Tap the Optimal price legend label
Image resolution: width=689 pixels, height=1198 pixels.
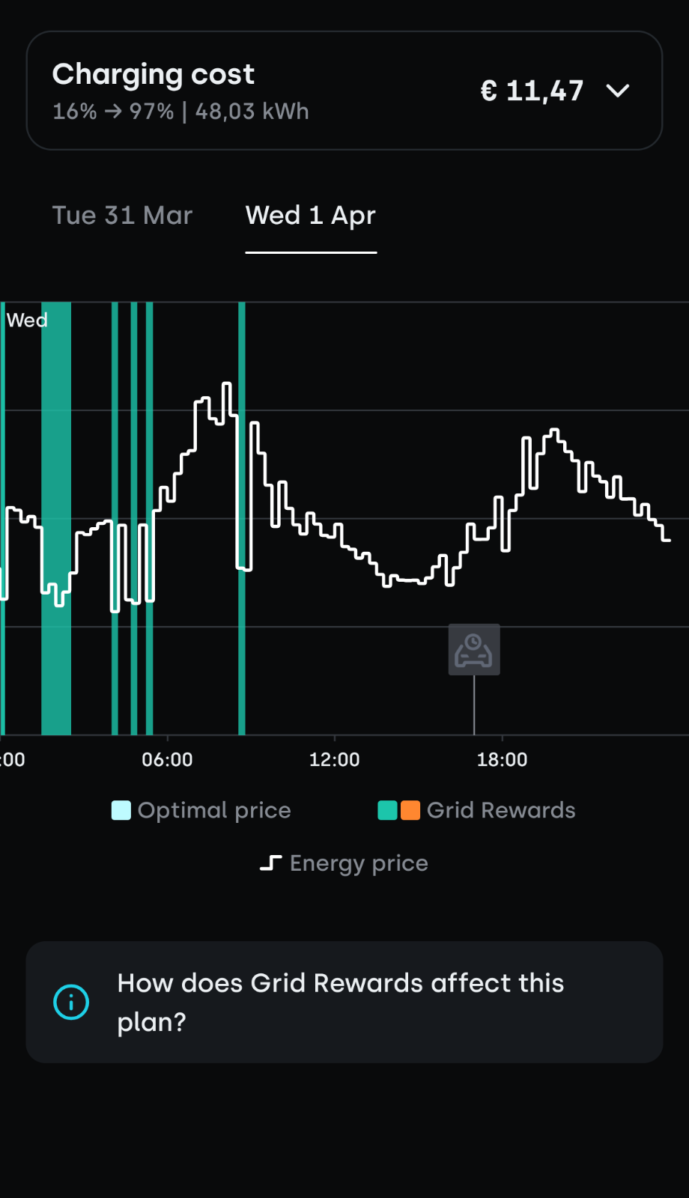(x=214, y=810)
